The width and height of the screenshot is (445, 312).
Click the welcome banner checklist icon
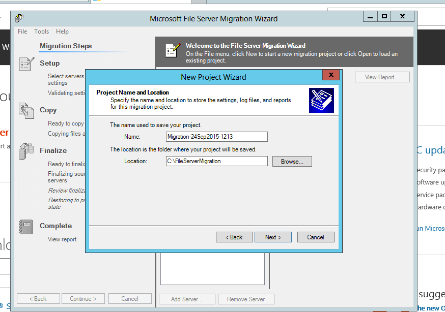pyautogui.click(x=173, y=50)
